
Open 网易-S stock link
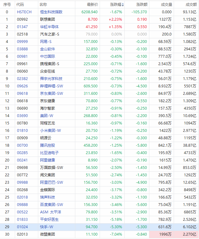[x=46, y=42]
